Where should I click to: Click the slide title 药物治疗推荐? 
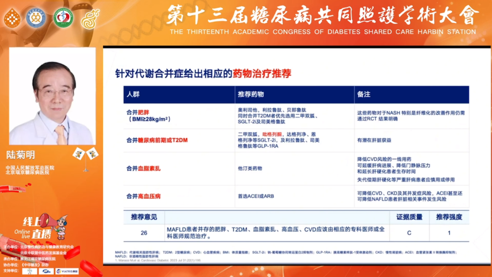[262, 73]
